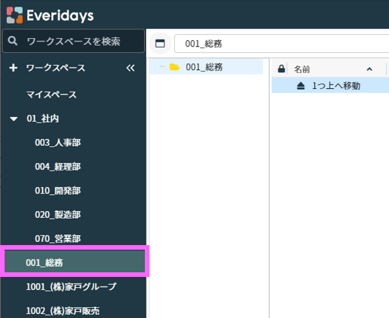
Task: Click the lock column header icon
Action: click(x=281, y=69)
